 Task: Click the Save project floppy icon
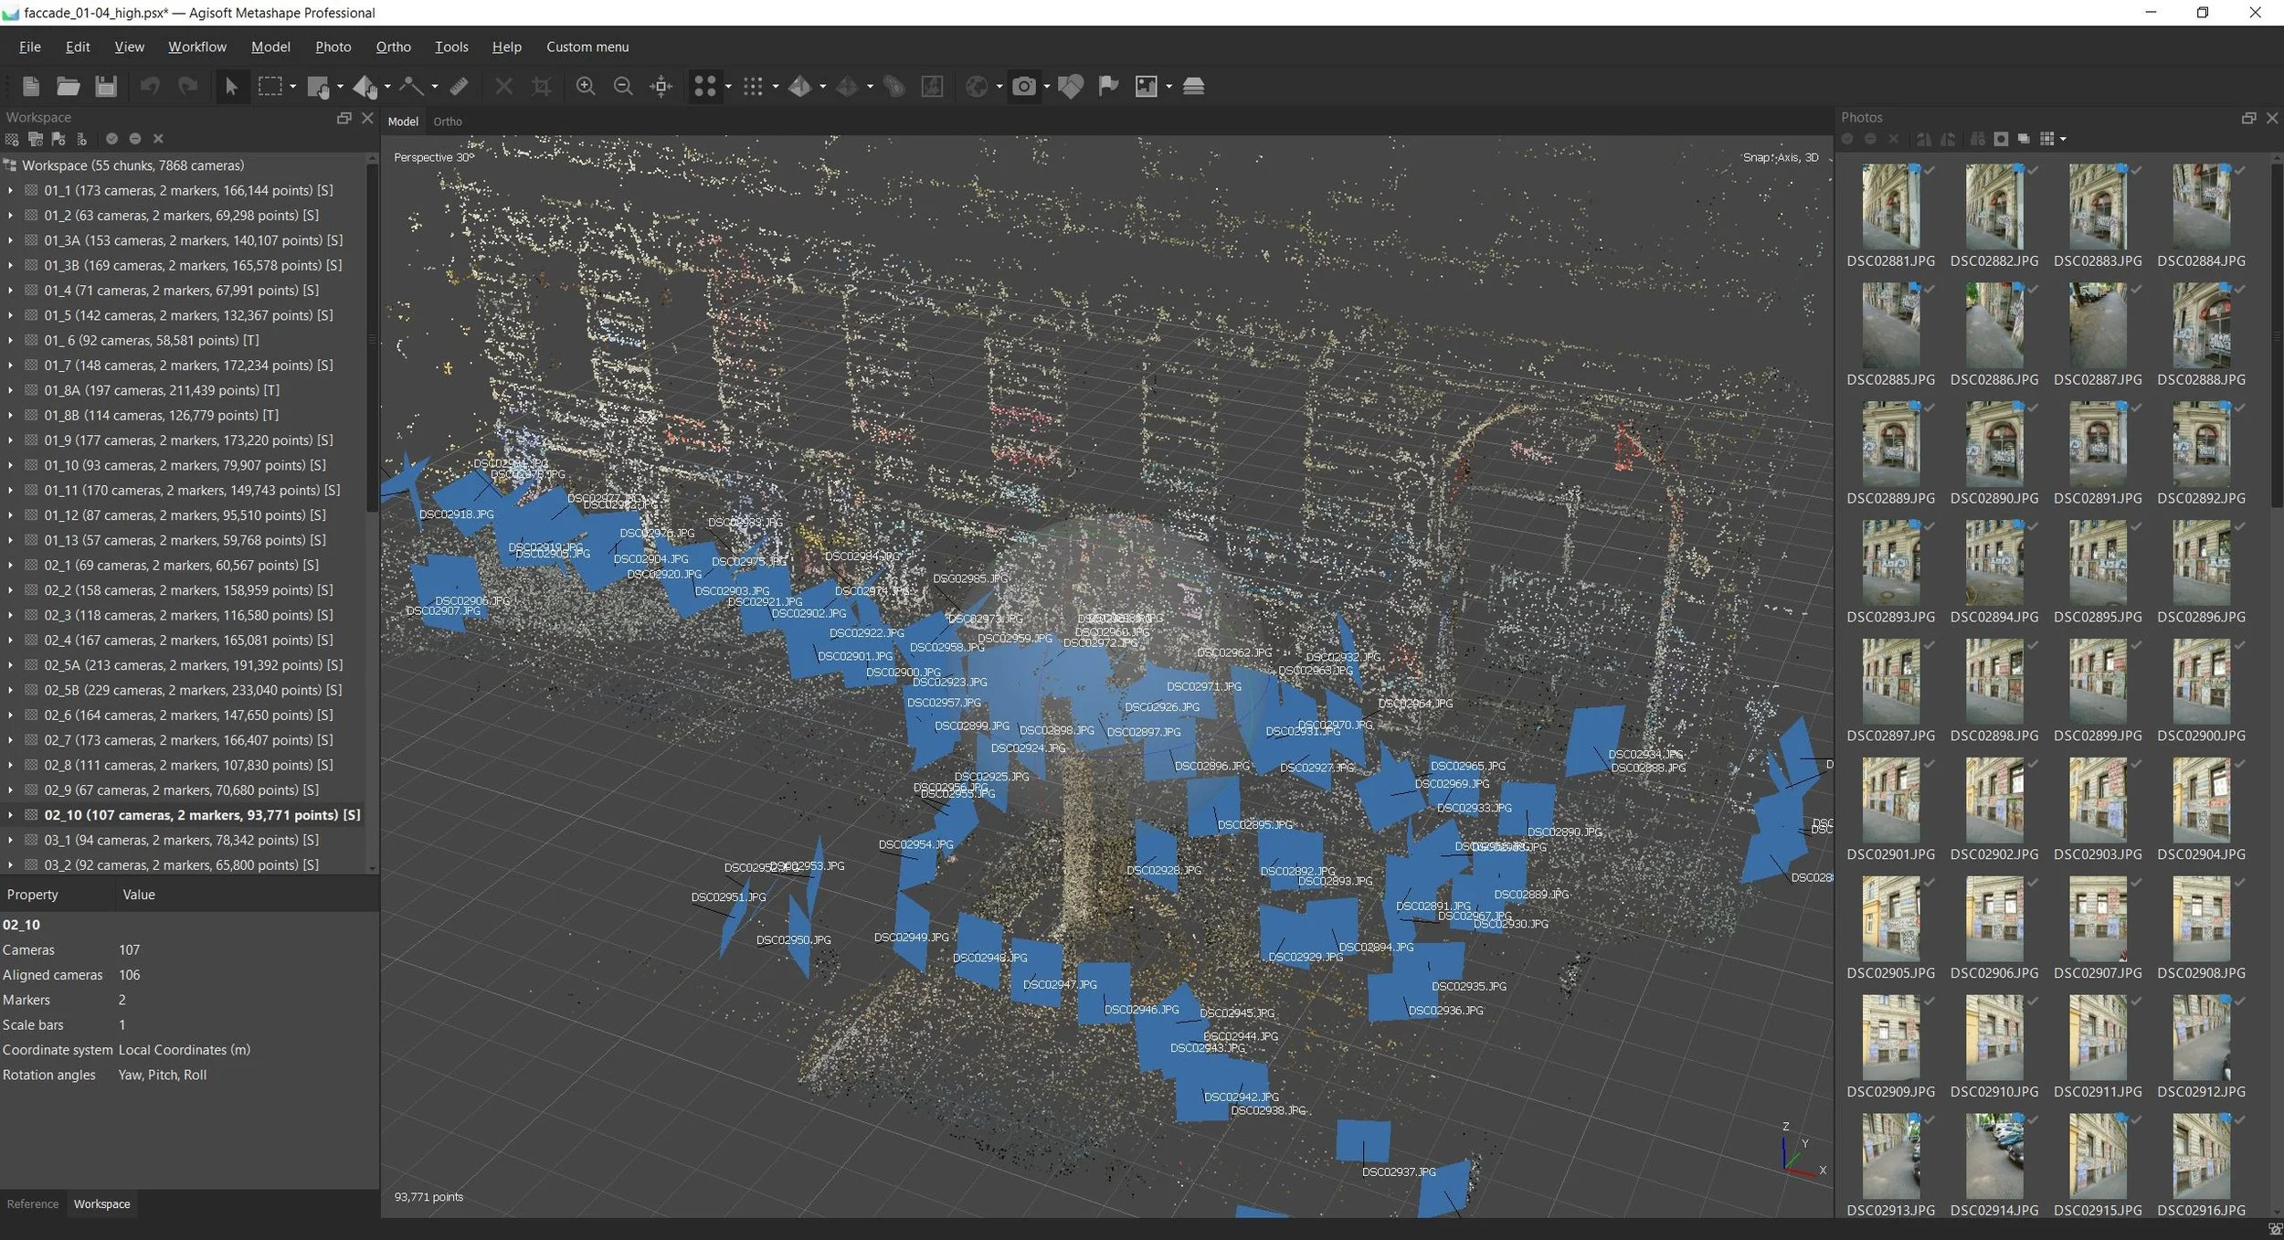pos(106,86)
